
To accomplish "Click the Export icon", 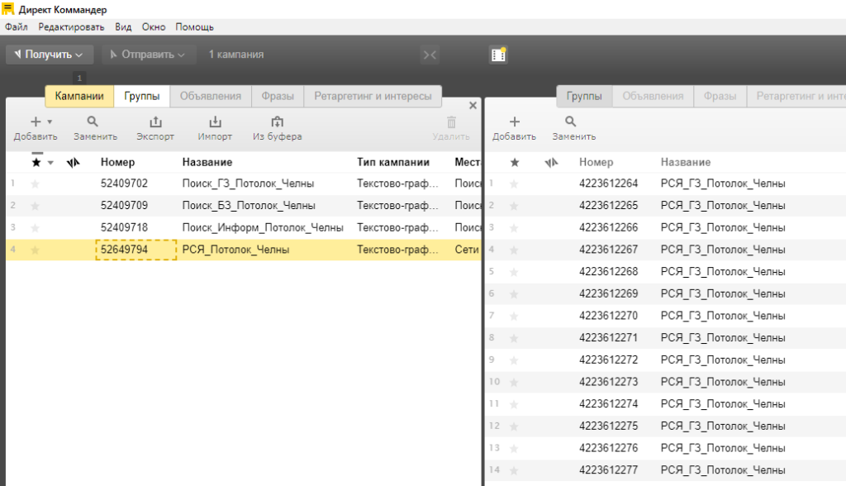I will point(155,122).
